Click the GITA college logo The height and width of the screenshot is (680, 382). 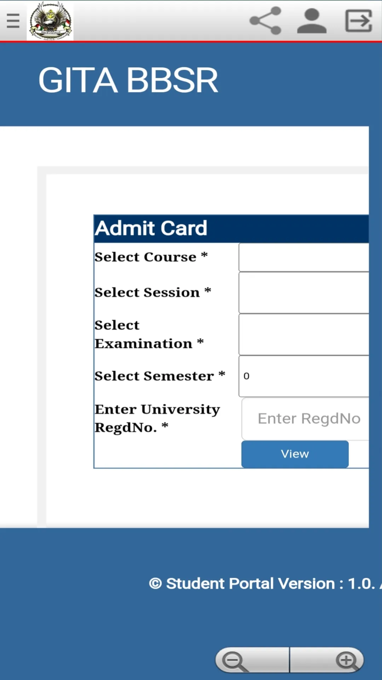tap(50, 20)
